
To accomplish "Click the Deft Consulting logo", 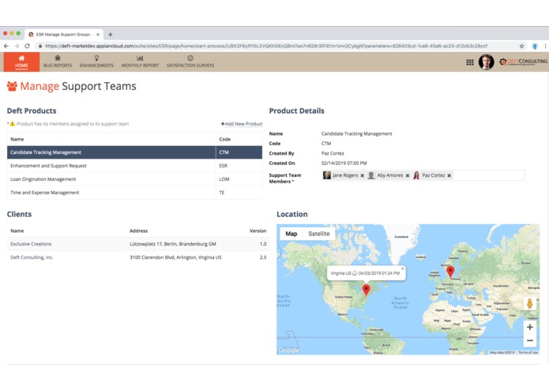I will 523,62.
